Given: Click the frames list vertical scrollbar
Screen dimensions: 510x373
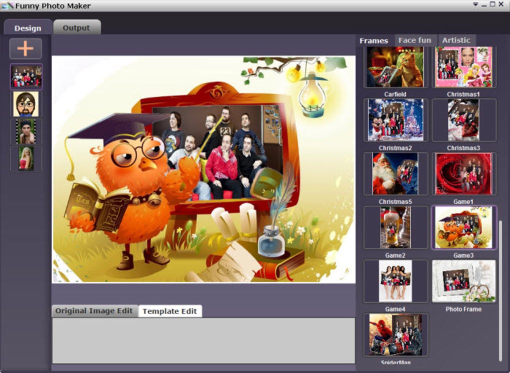Looking at the screenshot, I should tap(500, 290).
